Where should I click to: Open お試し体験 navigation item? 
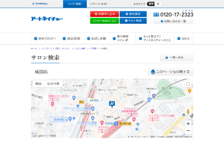coord(97,39)
